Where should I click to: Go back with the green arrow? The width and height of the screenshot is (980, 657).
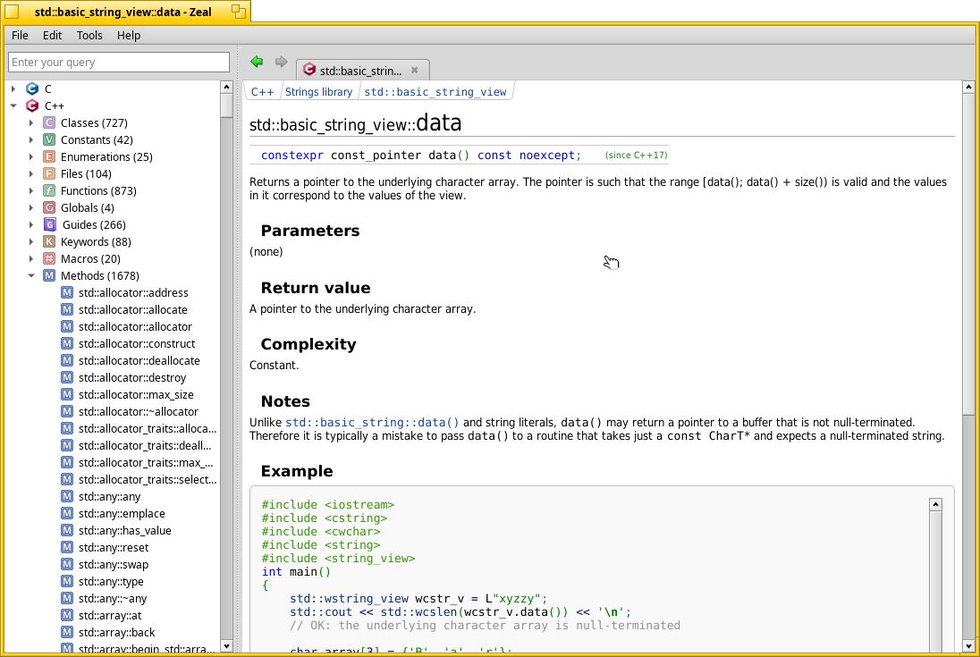pos(257,61)
